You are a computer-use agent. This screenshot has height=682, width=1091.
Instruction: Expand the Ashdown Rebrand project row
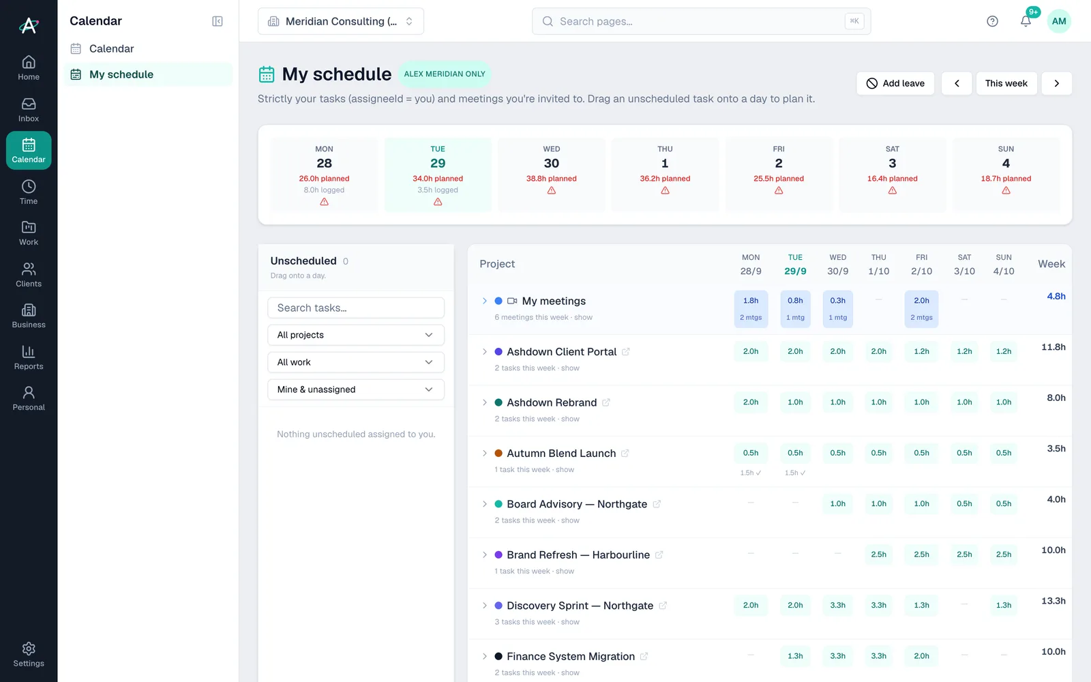tap(485, 402)
